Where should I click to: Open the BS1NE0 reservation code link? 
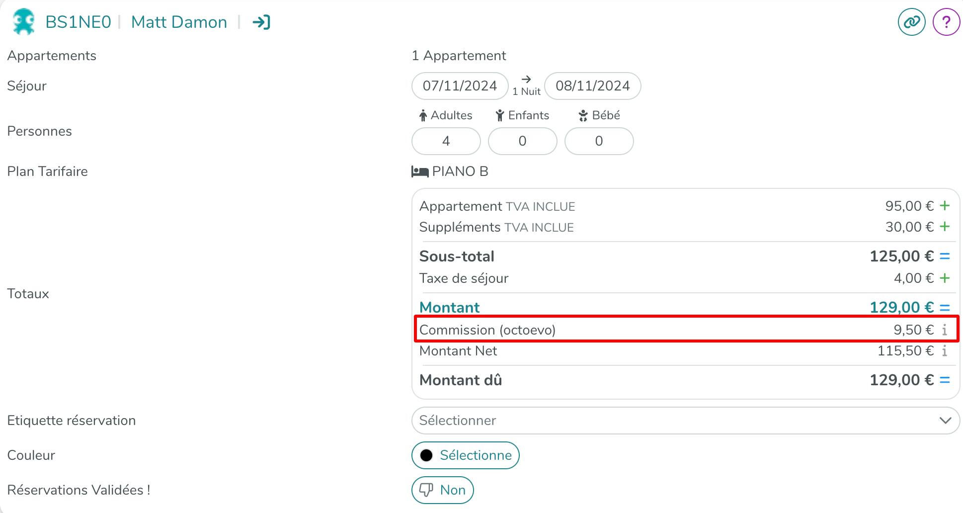78,22
